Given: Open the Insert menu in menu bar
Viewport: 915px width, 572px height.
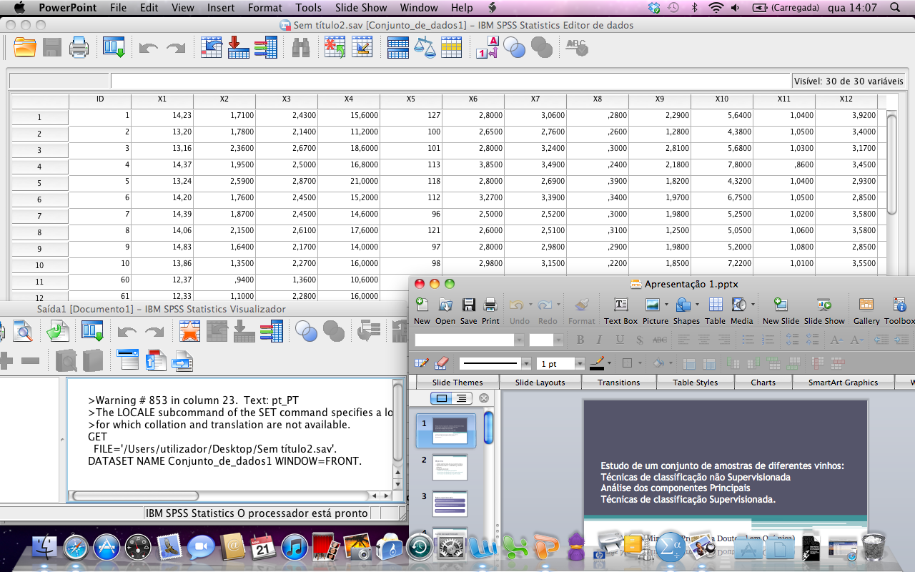Looking at the screenshot, I should click(221, 8).
